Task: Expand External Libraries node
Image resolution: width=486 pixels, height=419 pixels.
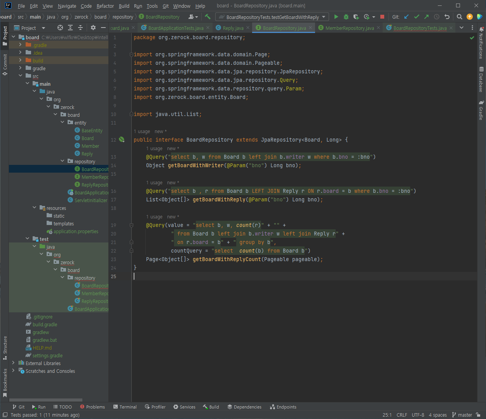Action: [x=13, y=363]
